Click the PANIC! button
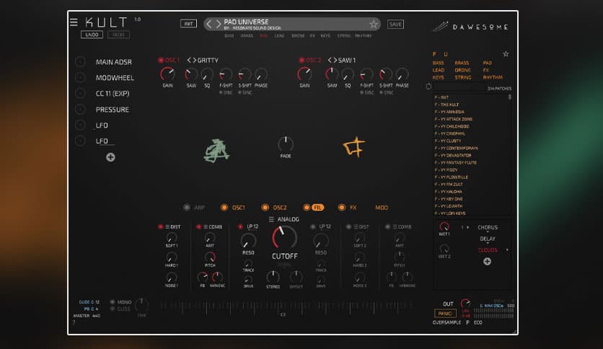This screenshot has width=603, height=349. pos(445,313)
